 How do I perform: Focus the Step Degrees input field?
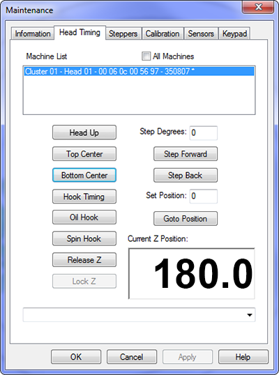tap(204, 132)
